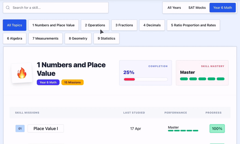Click the Master text in Skill Mastery card
The image size is (240, 144).
coord(188,72)
